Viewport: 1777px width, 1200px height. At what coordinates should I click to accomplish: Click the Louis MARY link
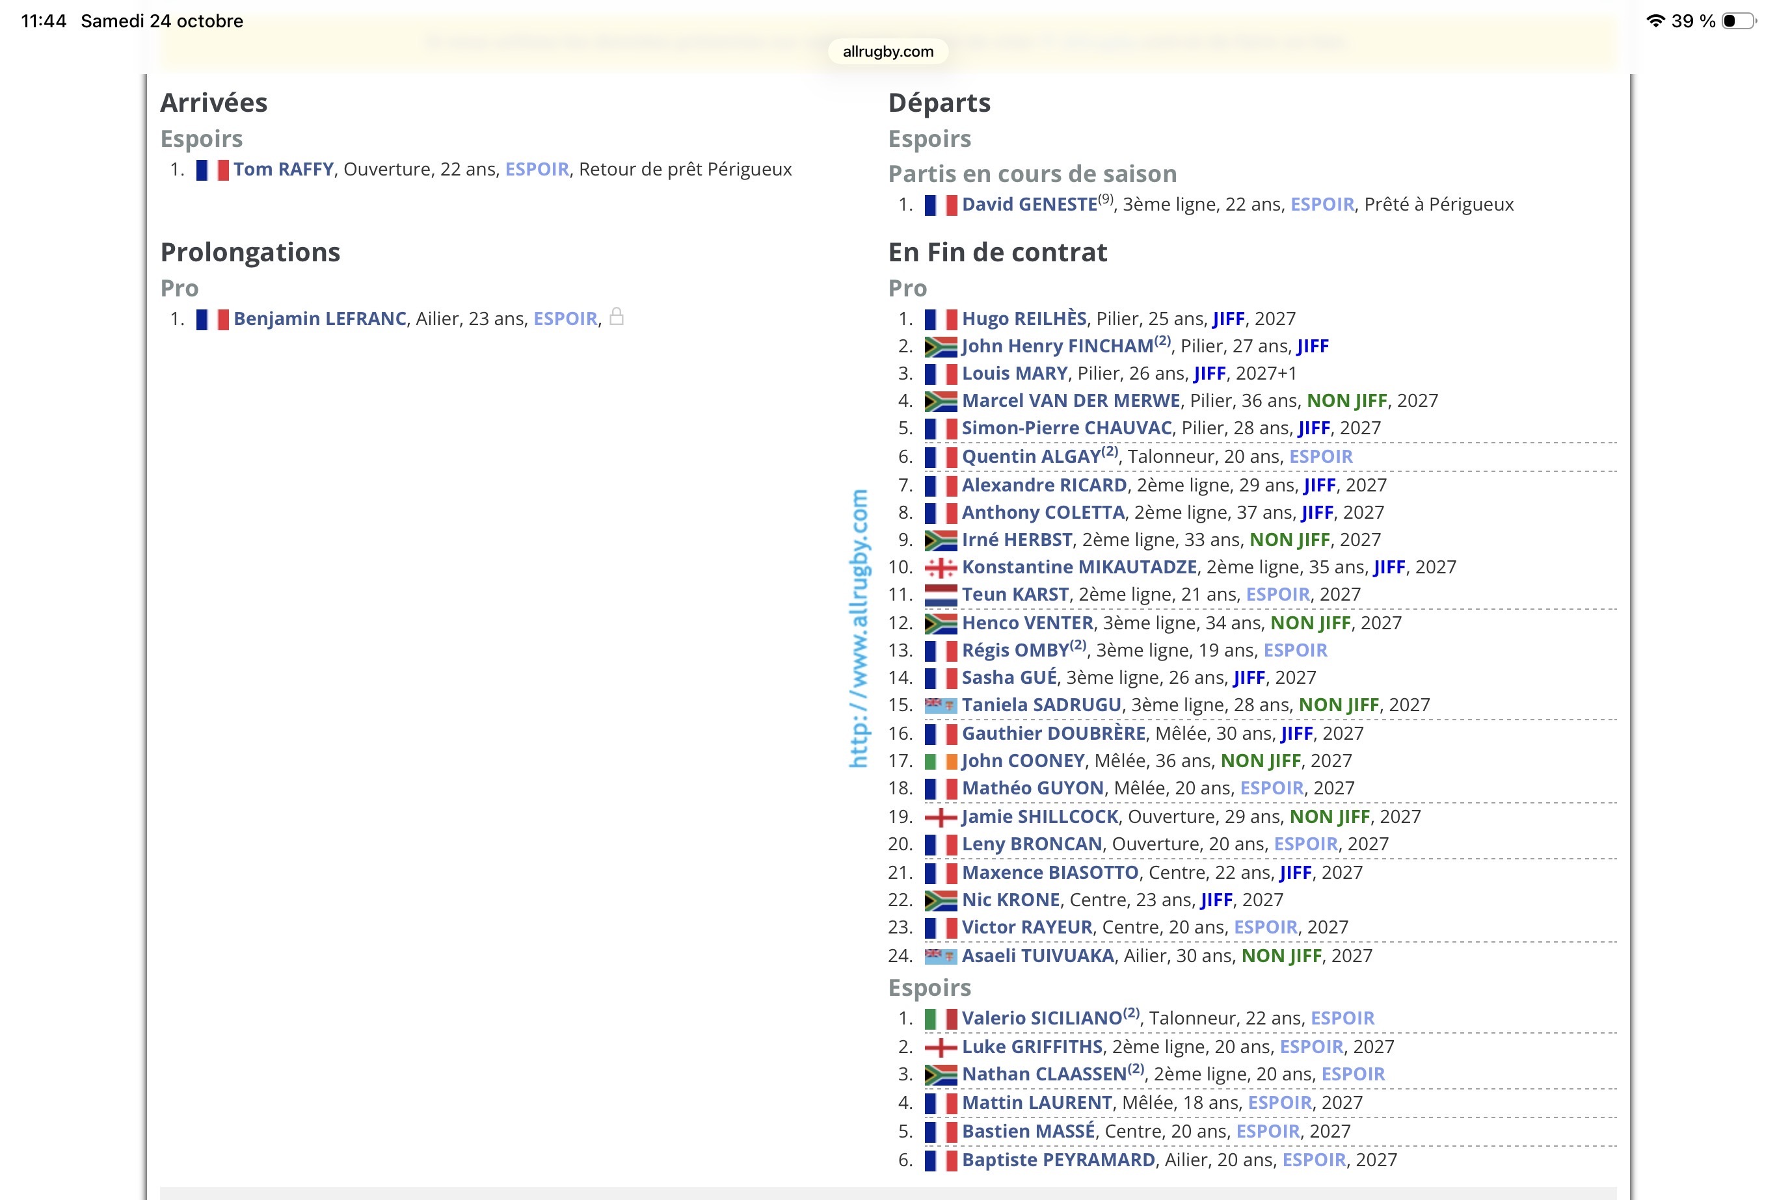tap(1015, 374)
